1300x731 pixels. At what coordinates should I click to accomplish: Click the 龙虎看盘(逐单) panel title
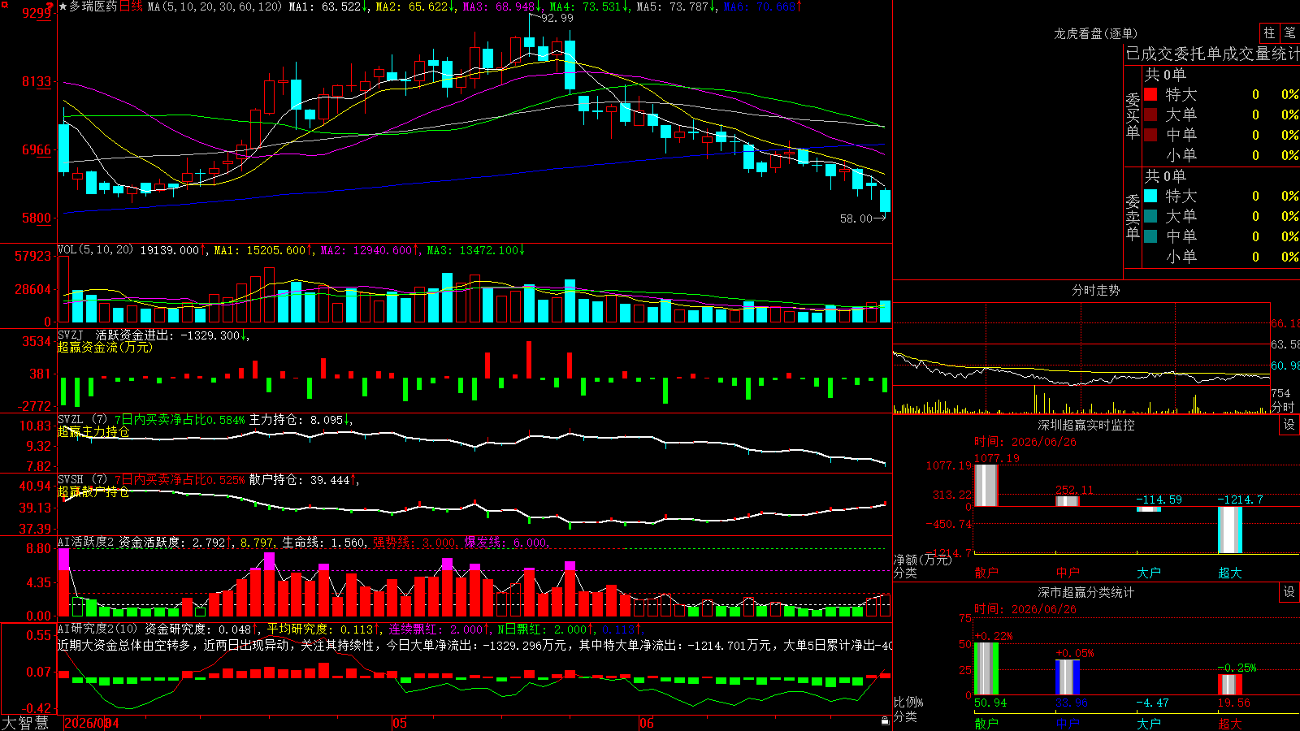pyautogui.click(x=1095, y=33)
